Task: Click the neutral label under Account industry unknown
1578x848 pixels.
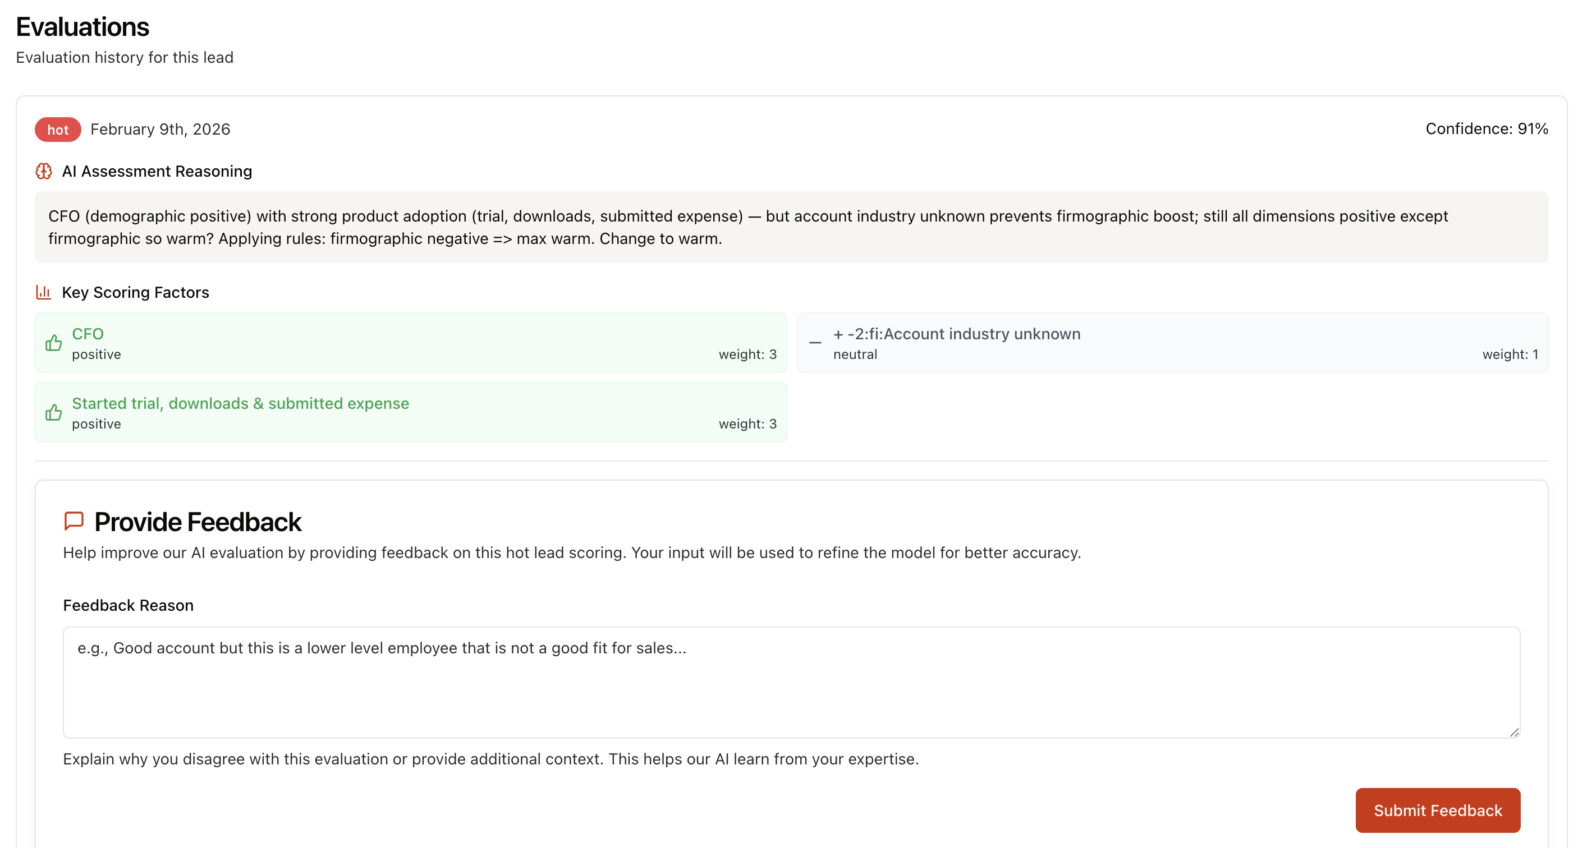Action: point(855,354)
